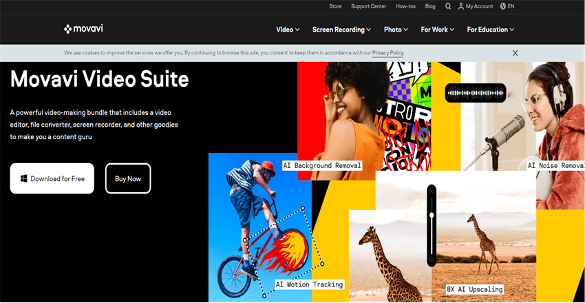Open the search magnifier icon

click(448, 6)
